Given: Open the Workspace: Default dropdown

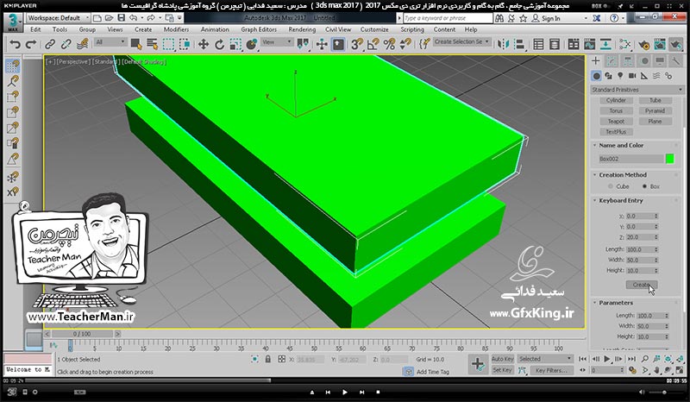Looking at the screenshot, I should (x=57, y=18).
